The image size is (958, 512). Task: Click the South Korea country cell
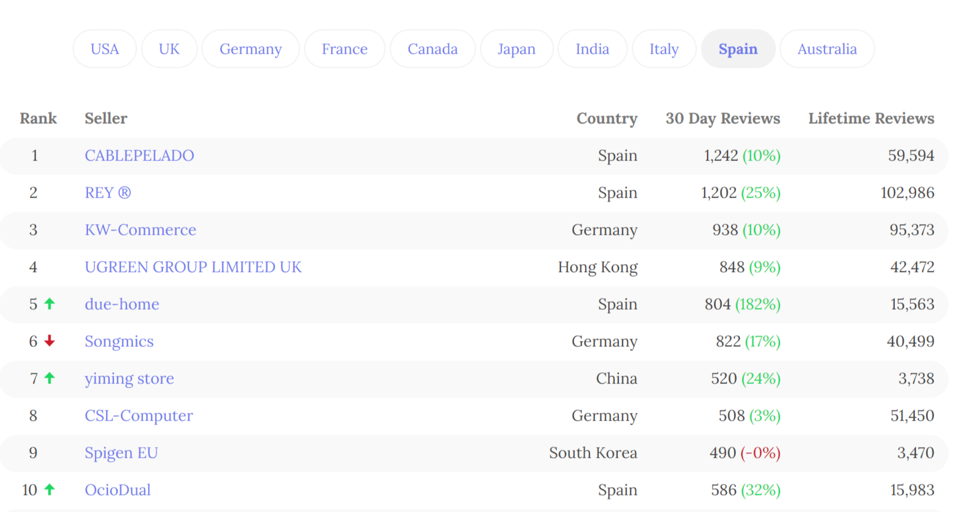594,453
